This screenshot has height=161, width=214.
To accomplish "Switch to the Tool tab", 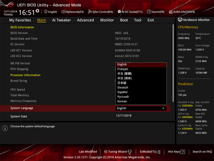I will click(138, 20).
